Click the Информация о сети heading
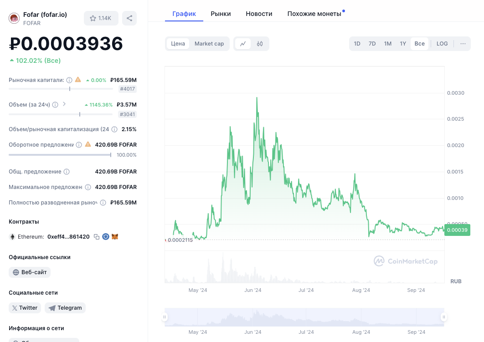Screen dimensions: 484x342 point(36,328)
